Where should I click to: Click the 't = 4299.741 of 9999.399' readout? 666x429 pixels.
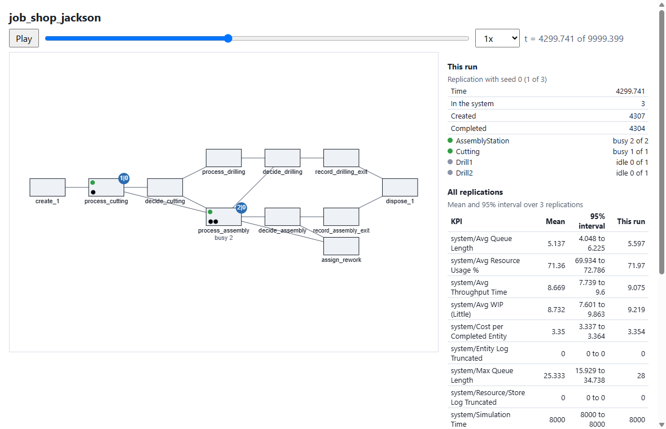[x=574, y=38]
